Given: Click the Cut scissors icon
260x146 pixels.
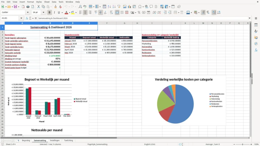Looking at the screenshot, I should point(39,7).
